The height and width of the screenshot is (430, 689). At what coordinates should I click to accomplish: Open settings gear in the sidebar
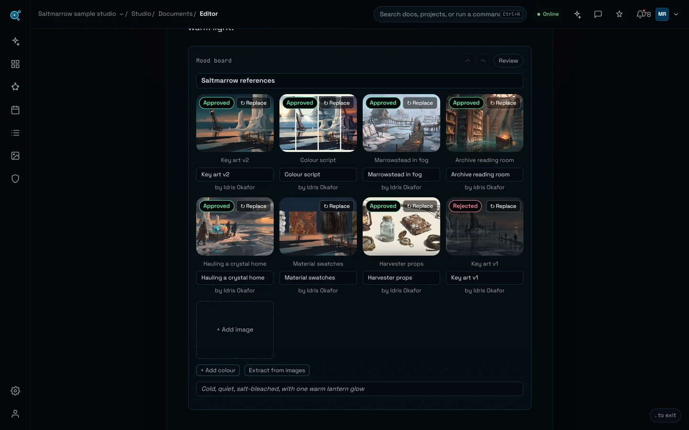pyautogui.click(x=15, y=391)
